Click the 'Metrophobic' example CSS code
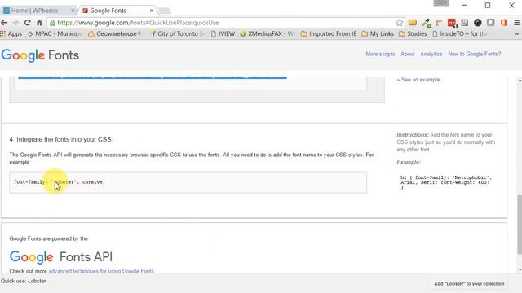This screenshot has width=522, height=293. [446, 182]
